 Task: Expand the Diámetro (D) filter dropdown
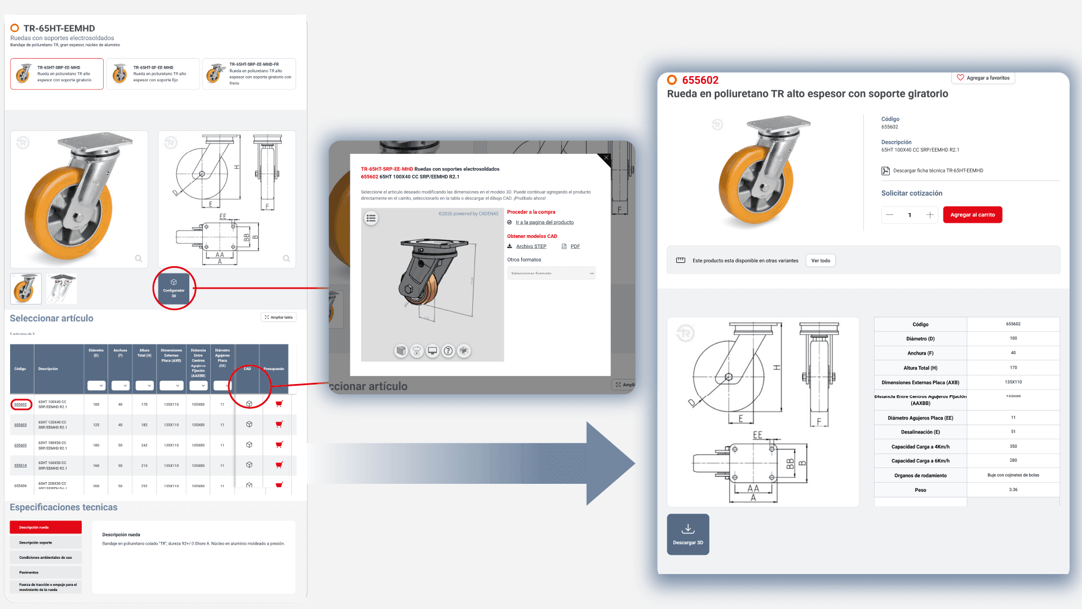point(96,386)
